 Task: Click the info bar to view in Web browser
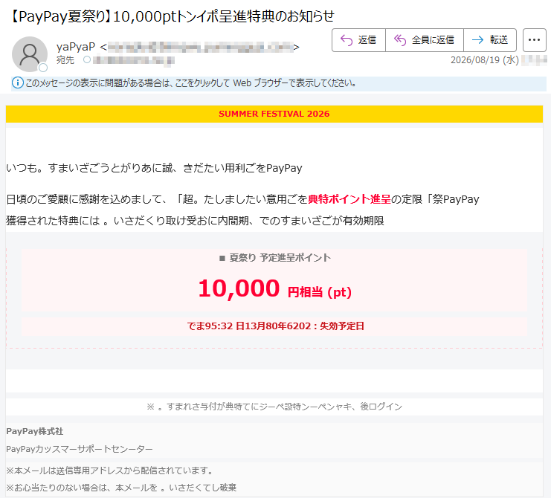pos(279,83)
